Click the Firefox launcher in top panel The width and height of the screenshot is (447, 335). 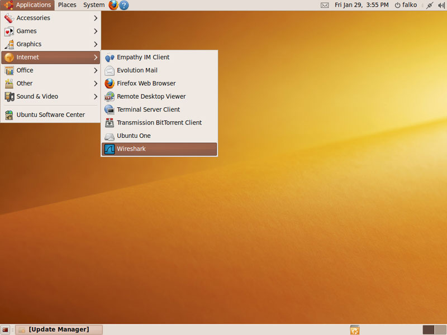click(x=113, y=5)
